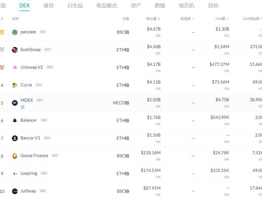Open the 衍生品 tab

[x=75, y=6]
